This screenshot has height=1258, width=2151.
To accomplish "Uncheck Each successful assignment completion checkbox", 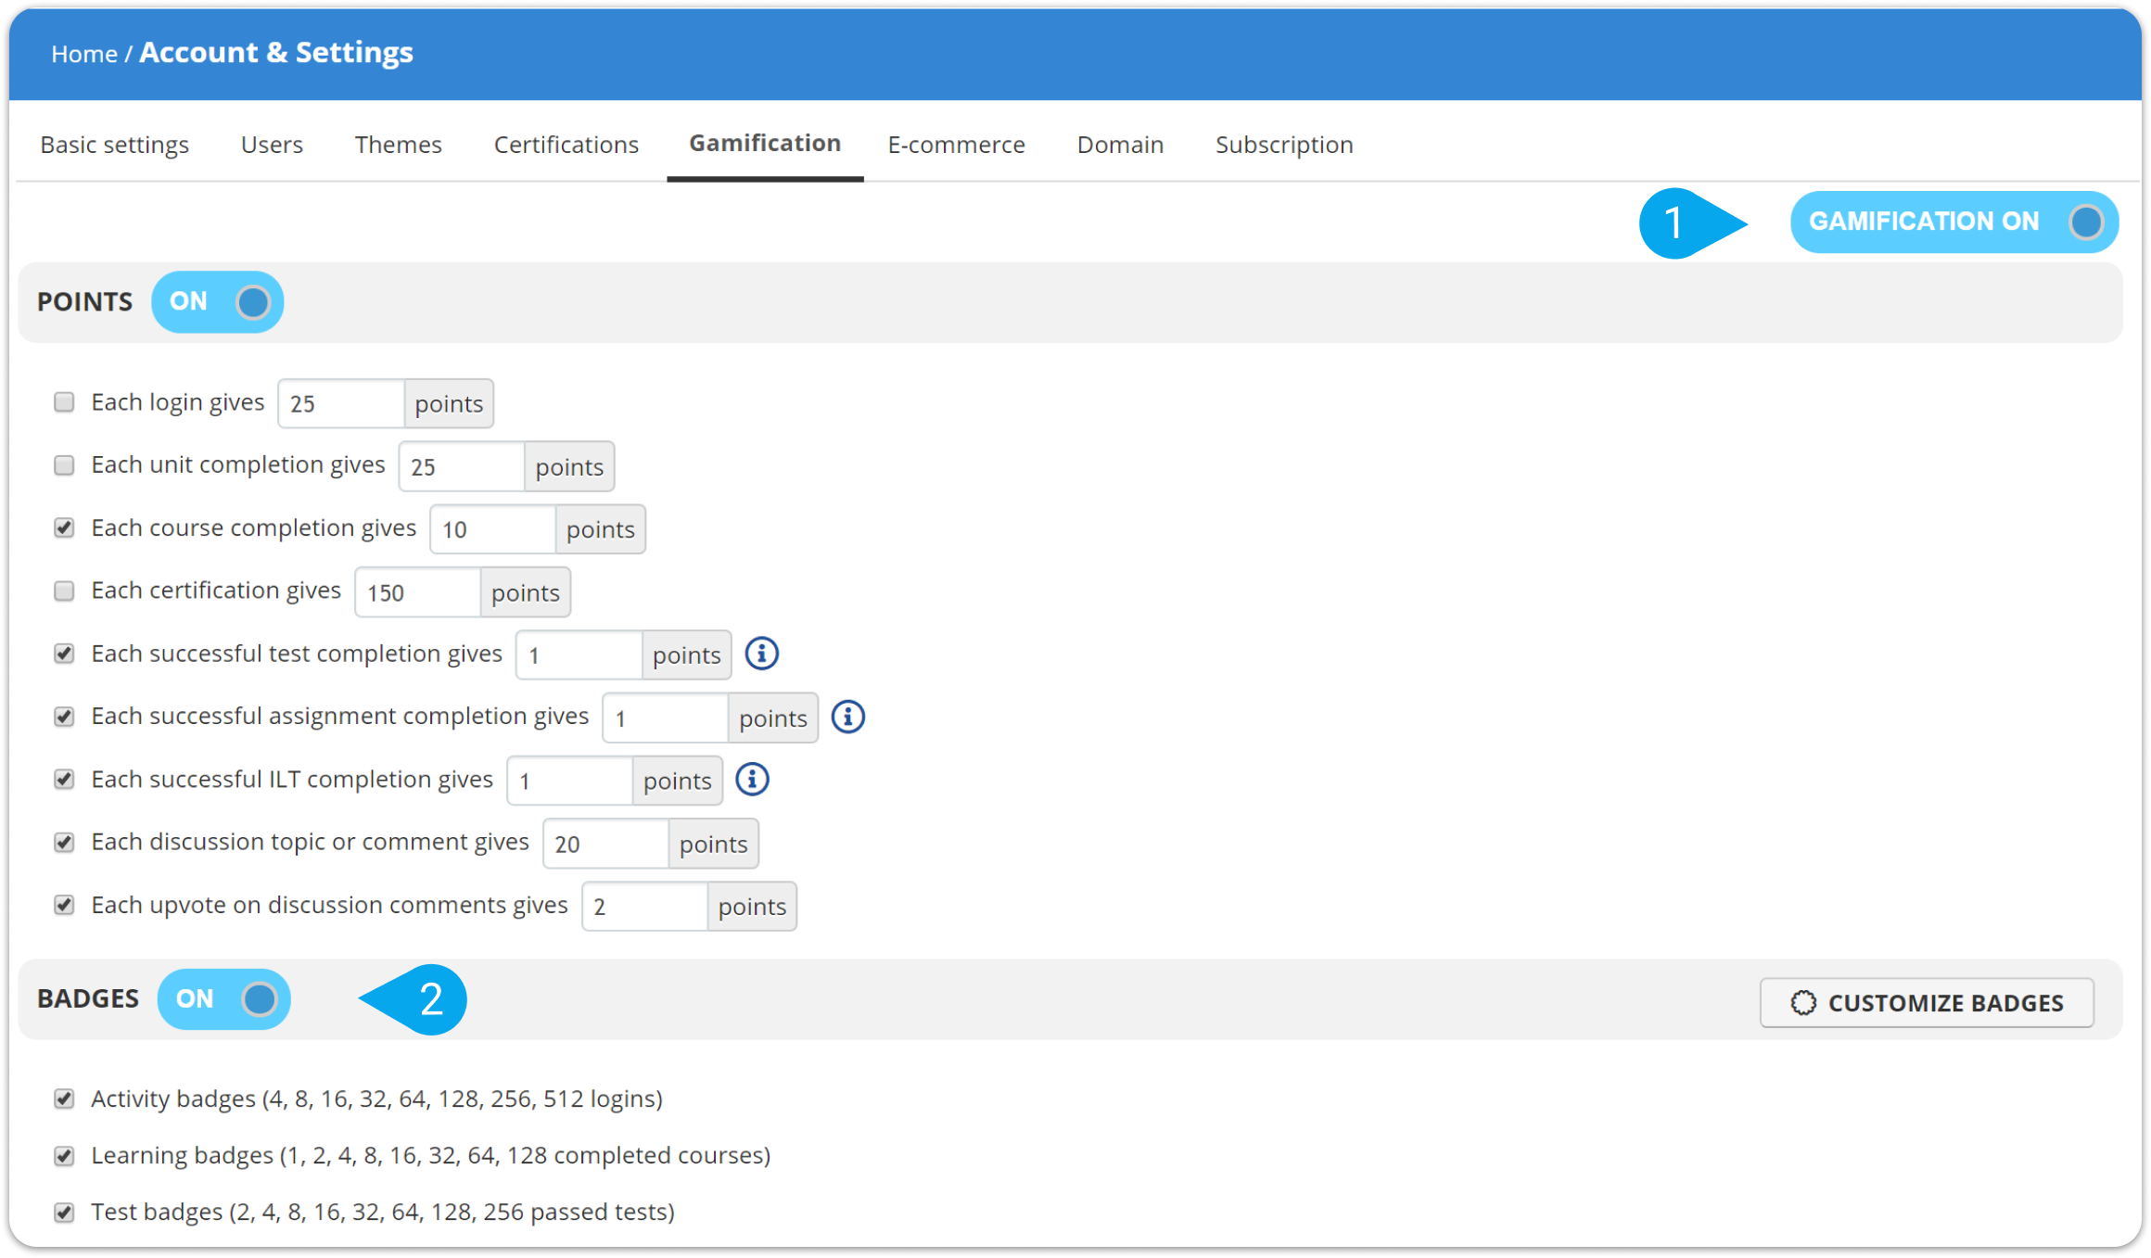I will pyautogui.click(x=64, y=717).
